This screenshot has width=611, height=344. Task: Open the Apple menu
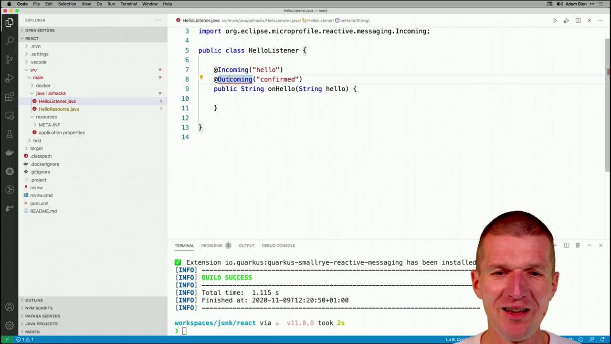tap(9, 4)
